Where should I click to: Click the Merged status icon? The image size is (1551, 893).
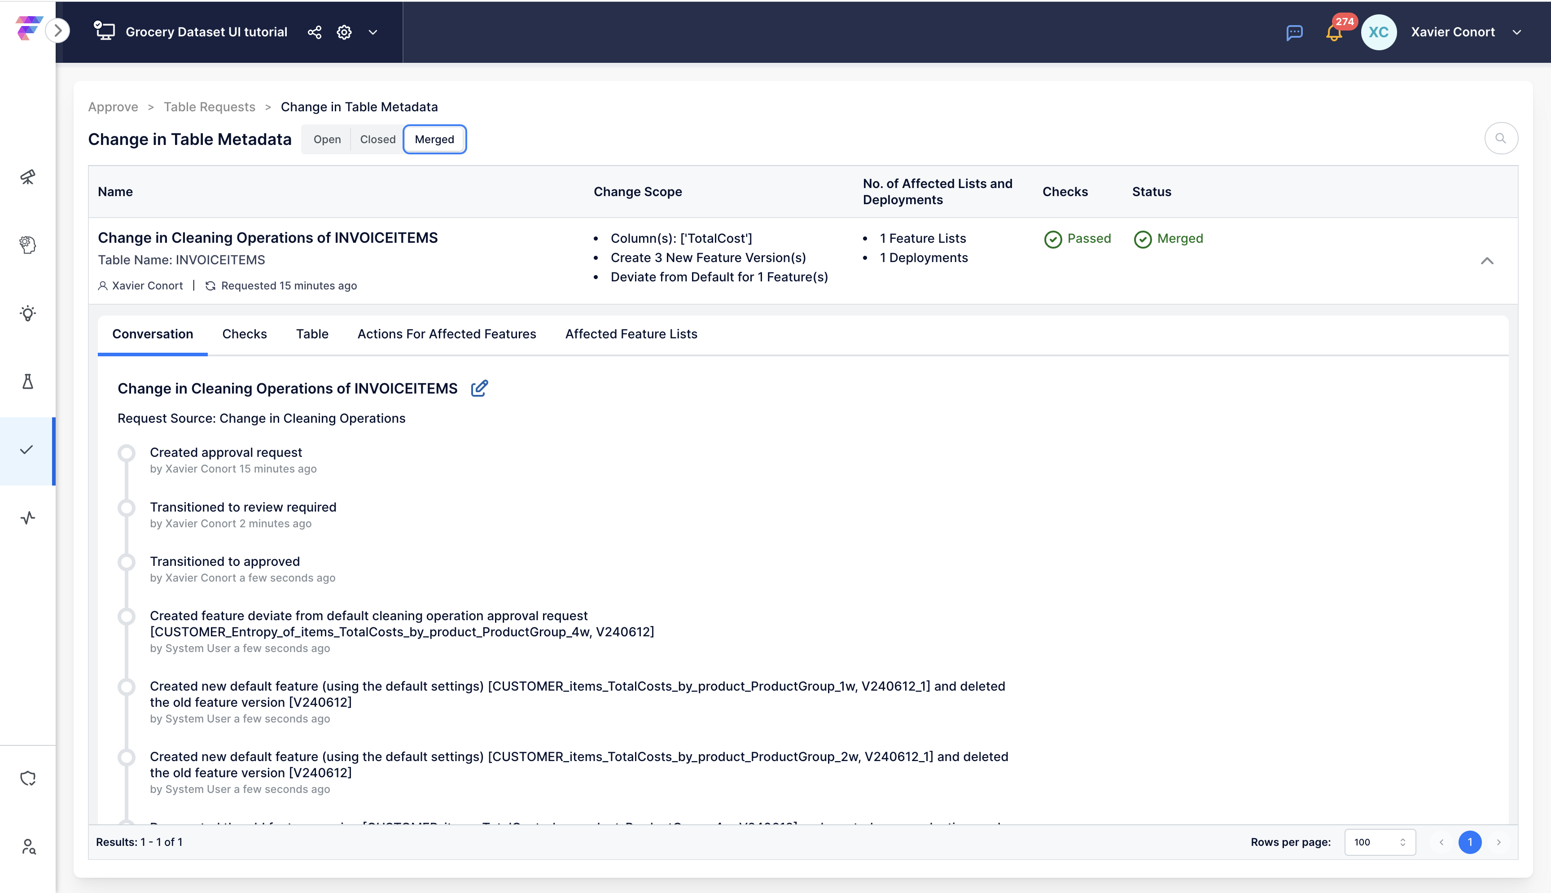[1143, 239]
